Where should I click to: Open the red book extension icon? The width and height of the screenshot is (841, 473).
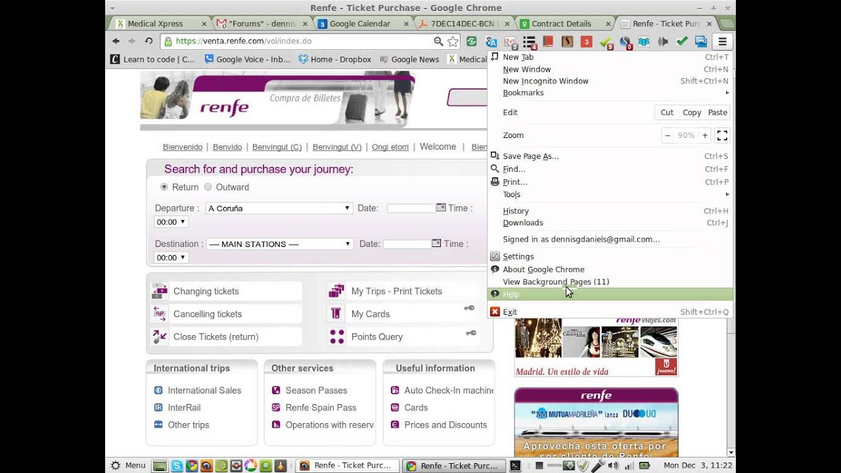point(548,41)
